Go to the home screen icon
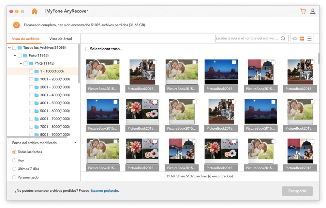Screen dimensions: 326x208 (35, 11)
